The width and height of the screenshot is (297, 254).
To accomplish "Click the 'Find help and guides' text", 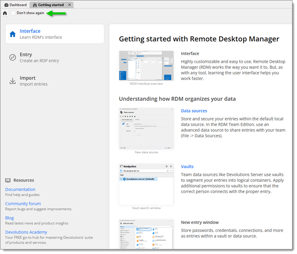I will point(22,195).
